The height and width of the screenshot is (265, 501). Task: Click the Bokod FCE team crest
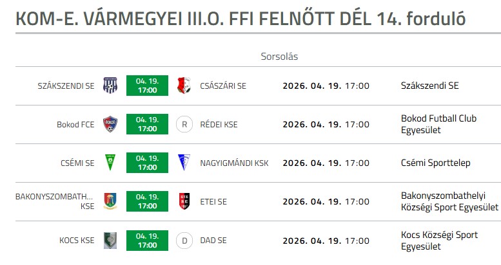110,124
